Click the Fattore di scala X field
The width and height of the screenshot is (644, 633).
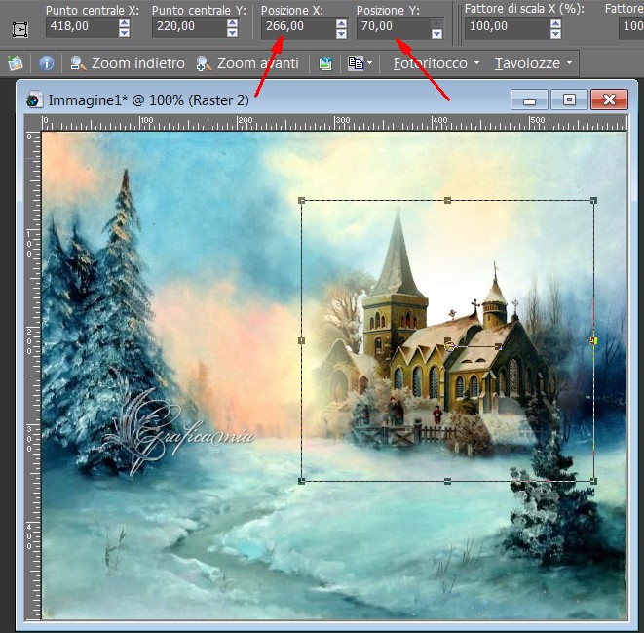point(508,27)
